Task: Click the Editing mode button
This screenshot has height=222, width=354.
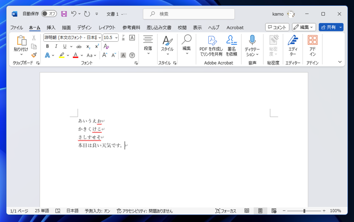Action: pyautogui.click(x=304, y=27)
